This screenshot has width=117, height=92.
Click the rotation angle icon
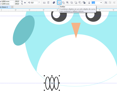(29, 3)
